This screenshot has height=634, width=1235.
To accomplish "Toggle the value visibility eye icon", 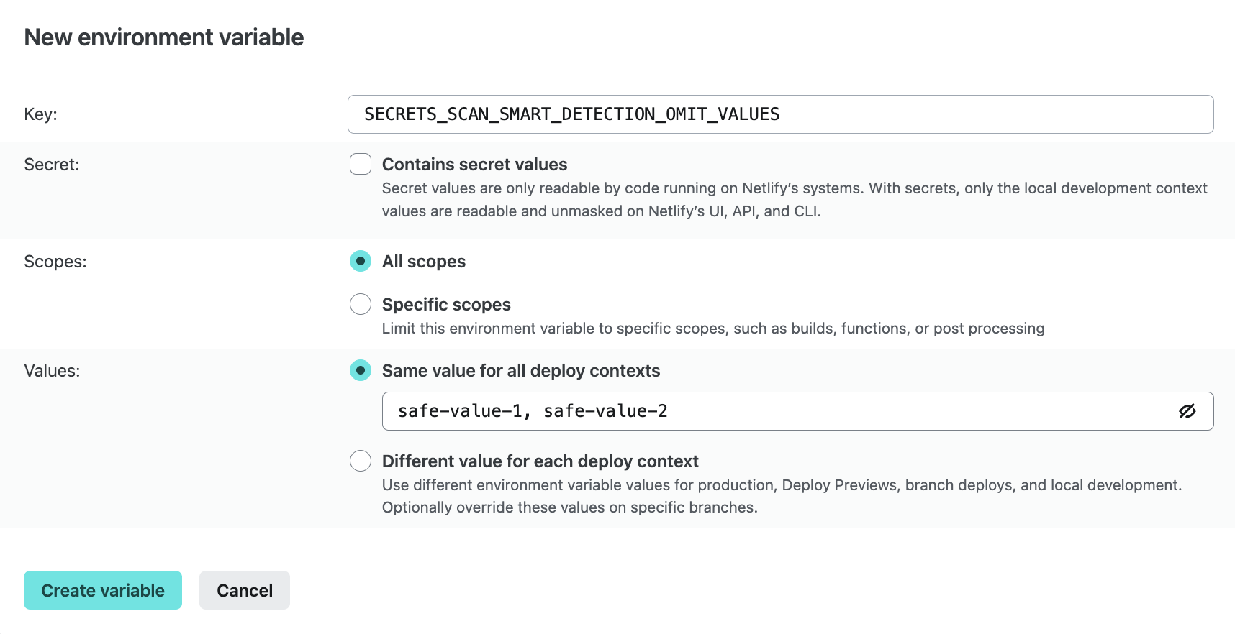I will (1187, 411).
